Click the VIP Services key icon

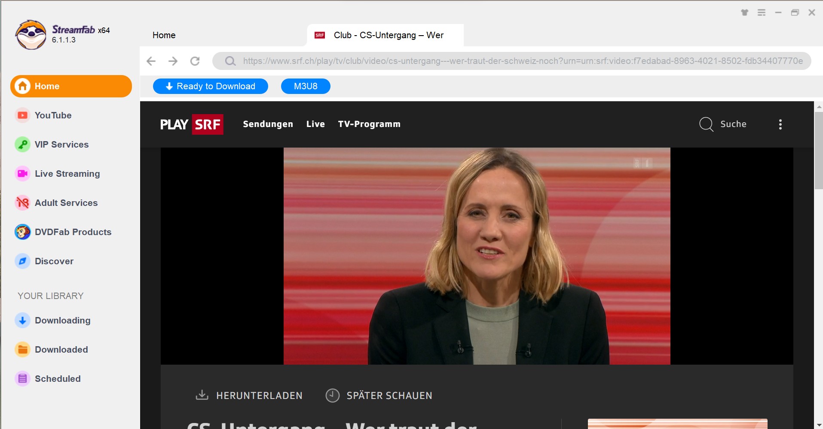pyautogui.click(x=22, y=145)
